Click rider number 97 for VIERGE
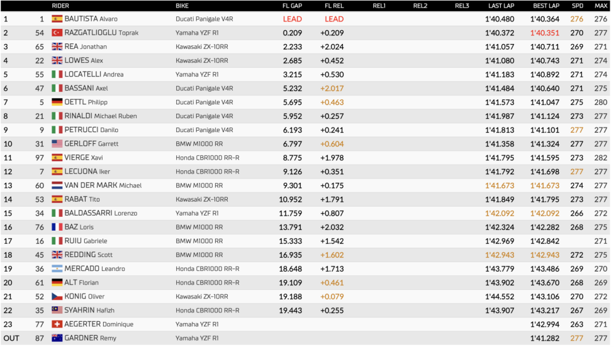 coord(40,158)
